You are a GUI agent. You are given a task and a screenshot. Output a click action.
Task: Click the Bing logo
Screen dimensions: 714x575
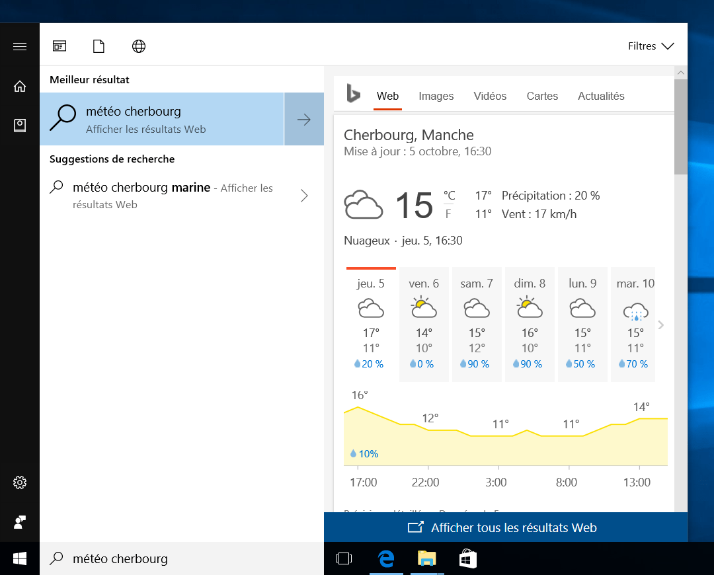pos(353,94)
